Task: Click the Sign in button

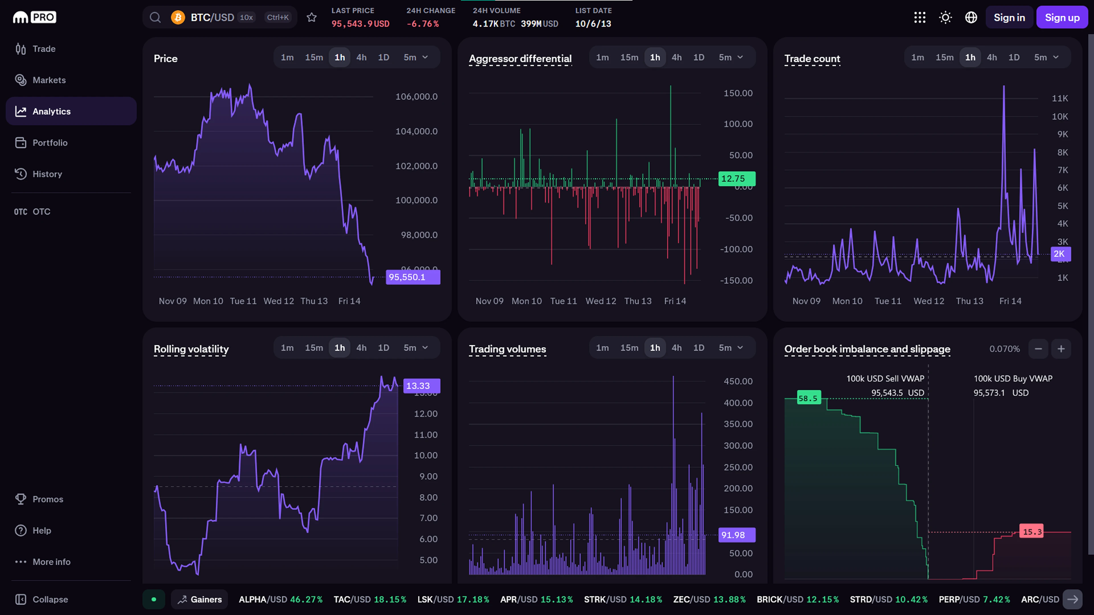Action: point(1009,17)
